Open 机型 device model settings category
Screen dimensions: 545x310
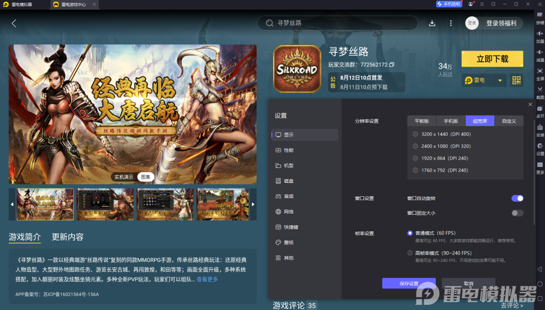coord(305,165)
